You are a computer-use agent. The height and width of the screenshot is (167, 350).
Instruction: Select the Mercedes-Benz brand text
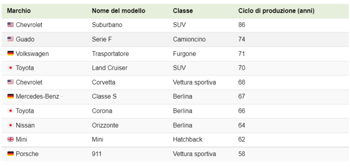pyautogui.click(x=37, y=96)
